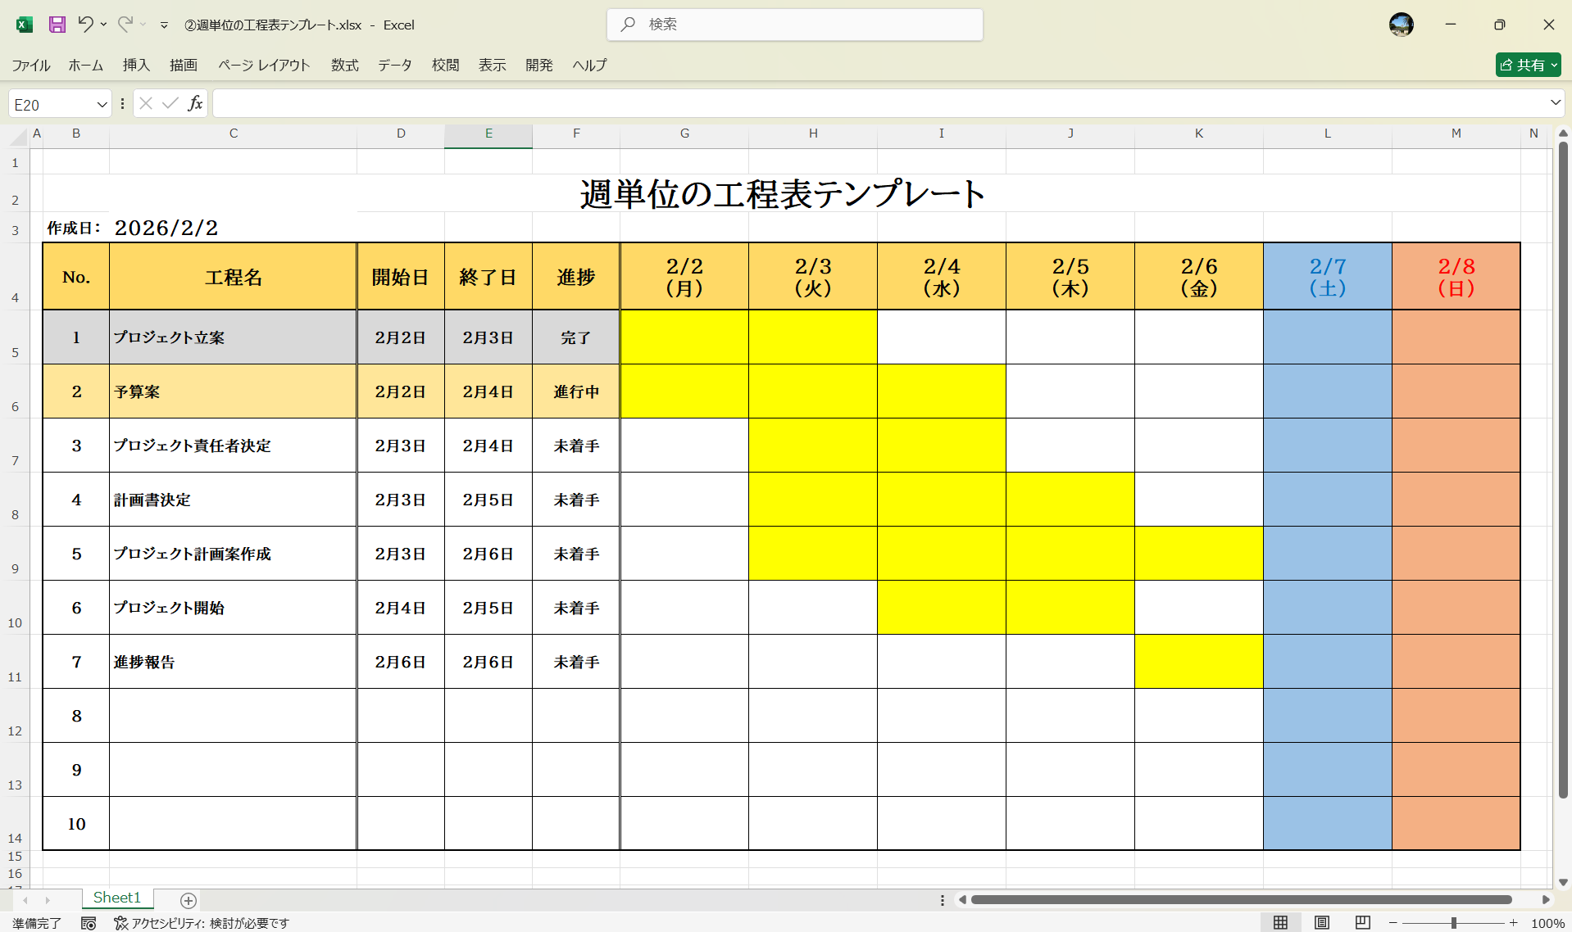Screen dimensions: 1572x932
Task: Click the Redo icon
Action: coord(125,25)
